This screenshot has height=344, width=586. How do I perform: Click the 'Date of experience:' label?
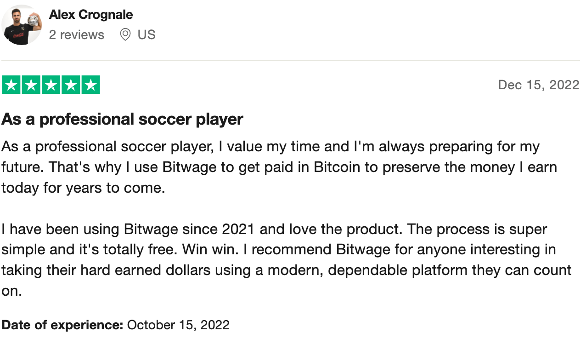(x=62, y=325)
